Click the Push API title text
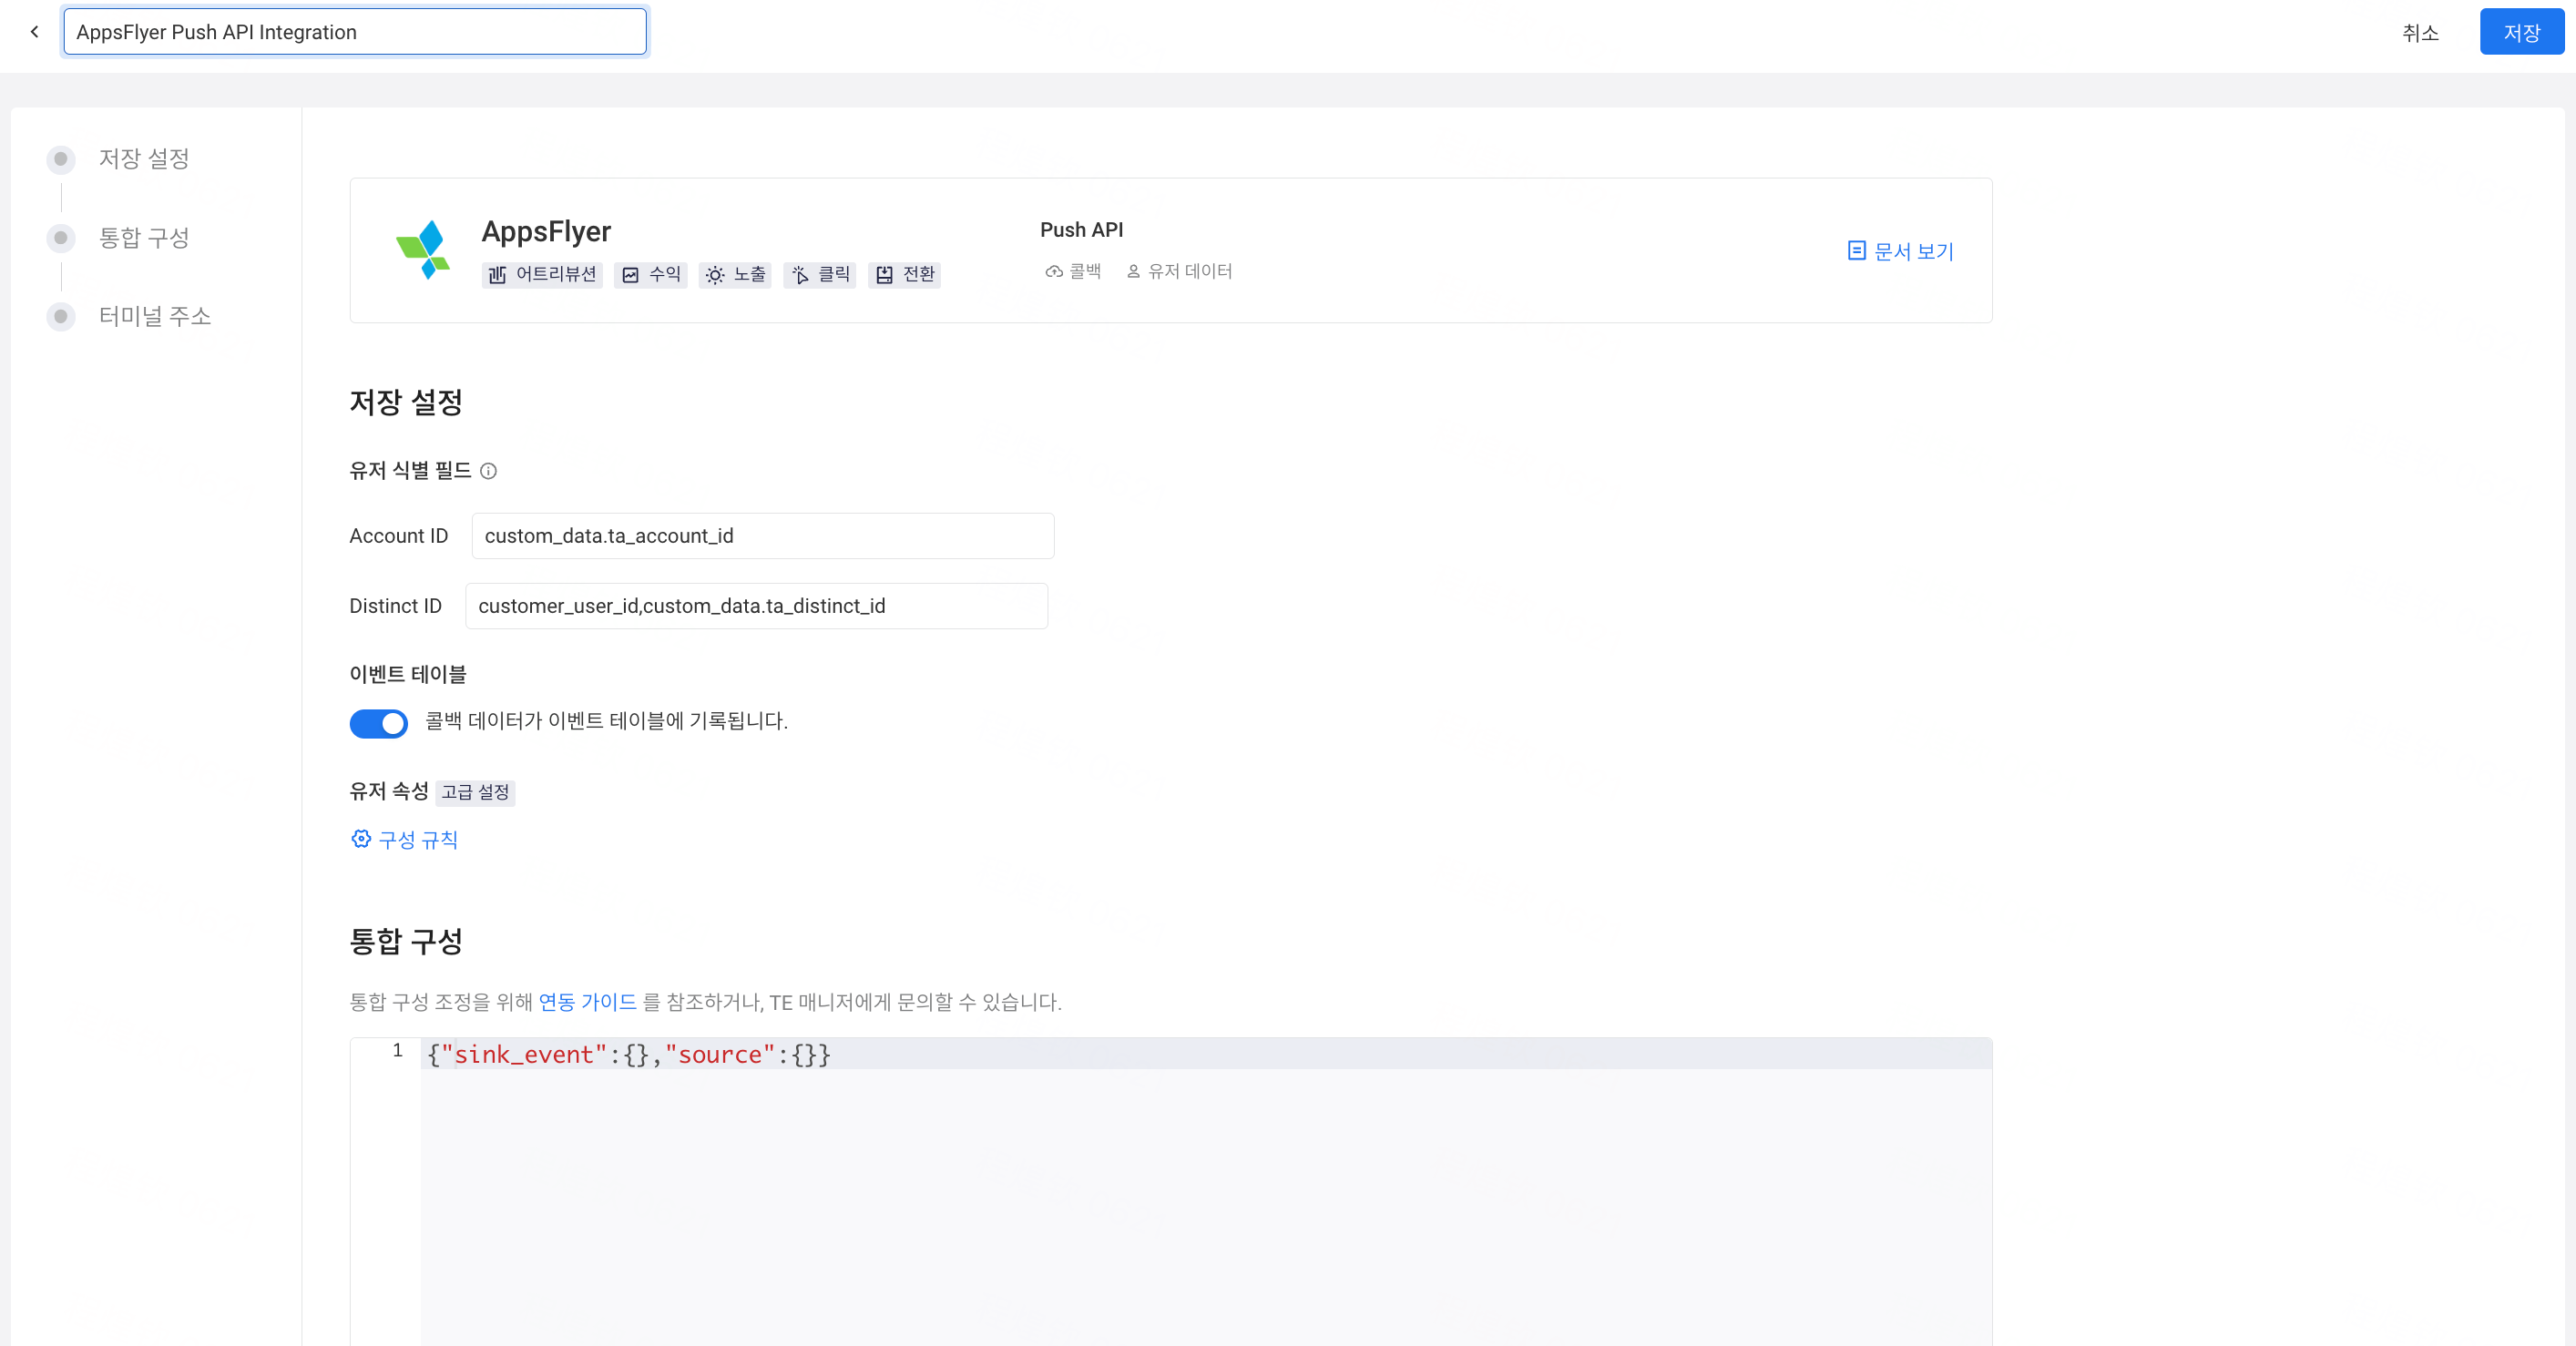 pos(1082,230)
